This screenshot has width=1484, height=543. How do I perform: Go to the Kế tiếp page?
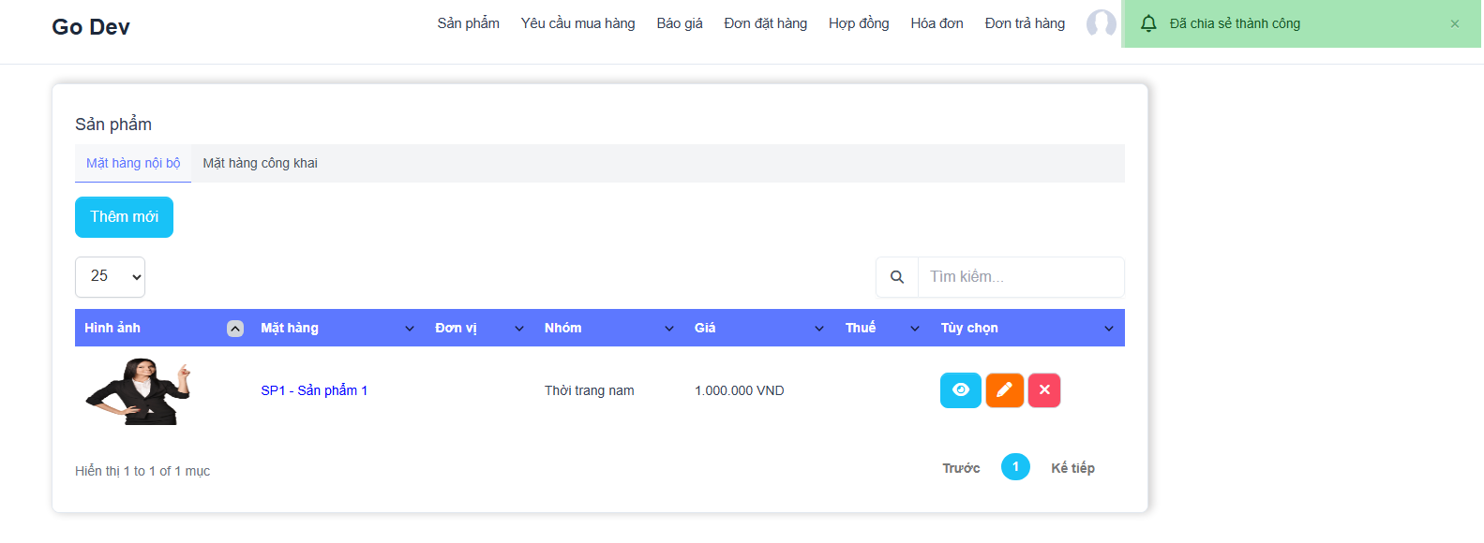1072,468
